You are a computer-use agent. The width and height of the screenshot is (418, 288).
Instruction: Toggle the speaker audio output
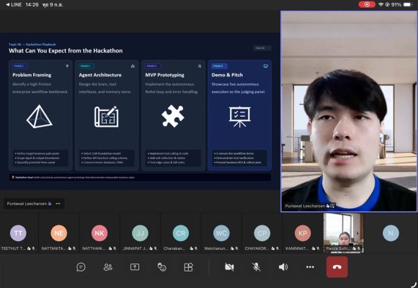[283, 266]
